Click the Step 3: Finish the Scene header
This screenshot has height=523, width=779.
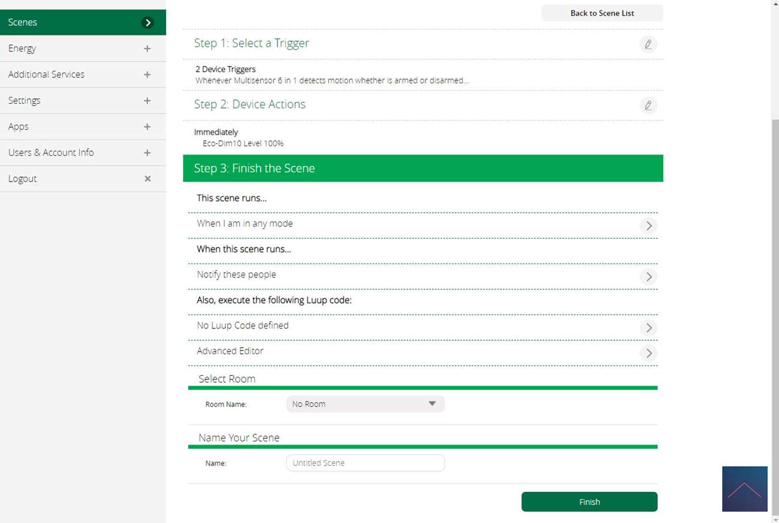(422, 168)
